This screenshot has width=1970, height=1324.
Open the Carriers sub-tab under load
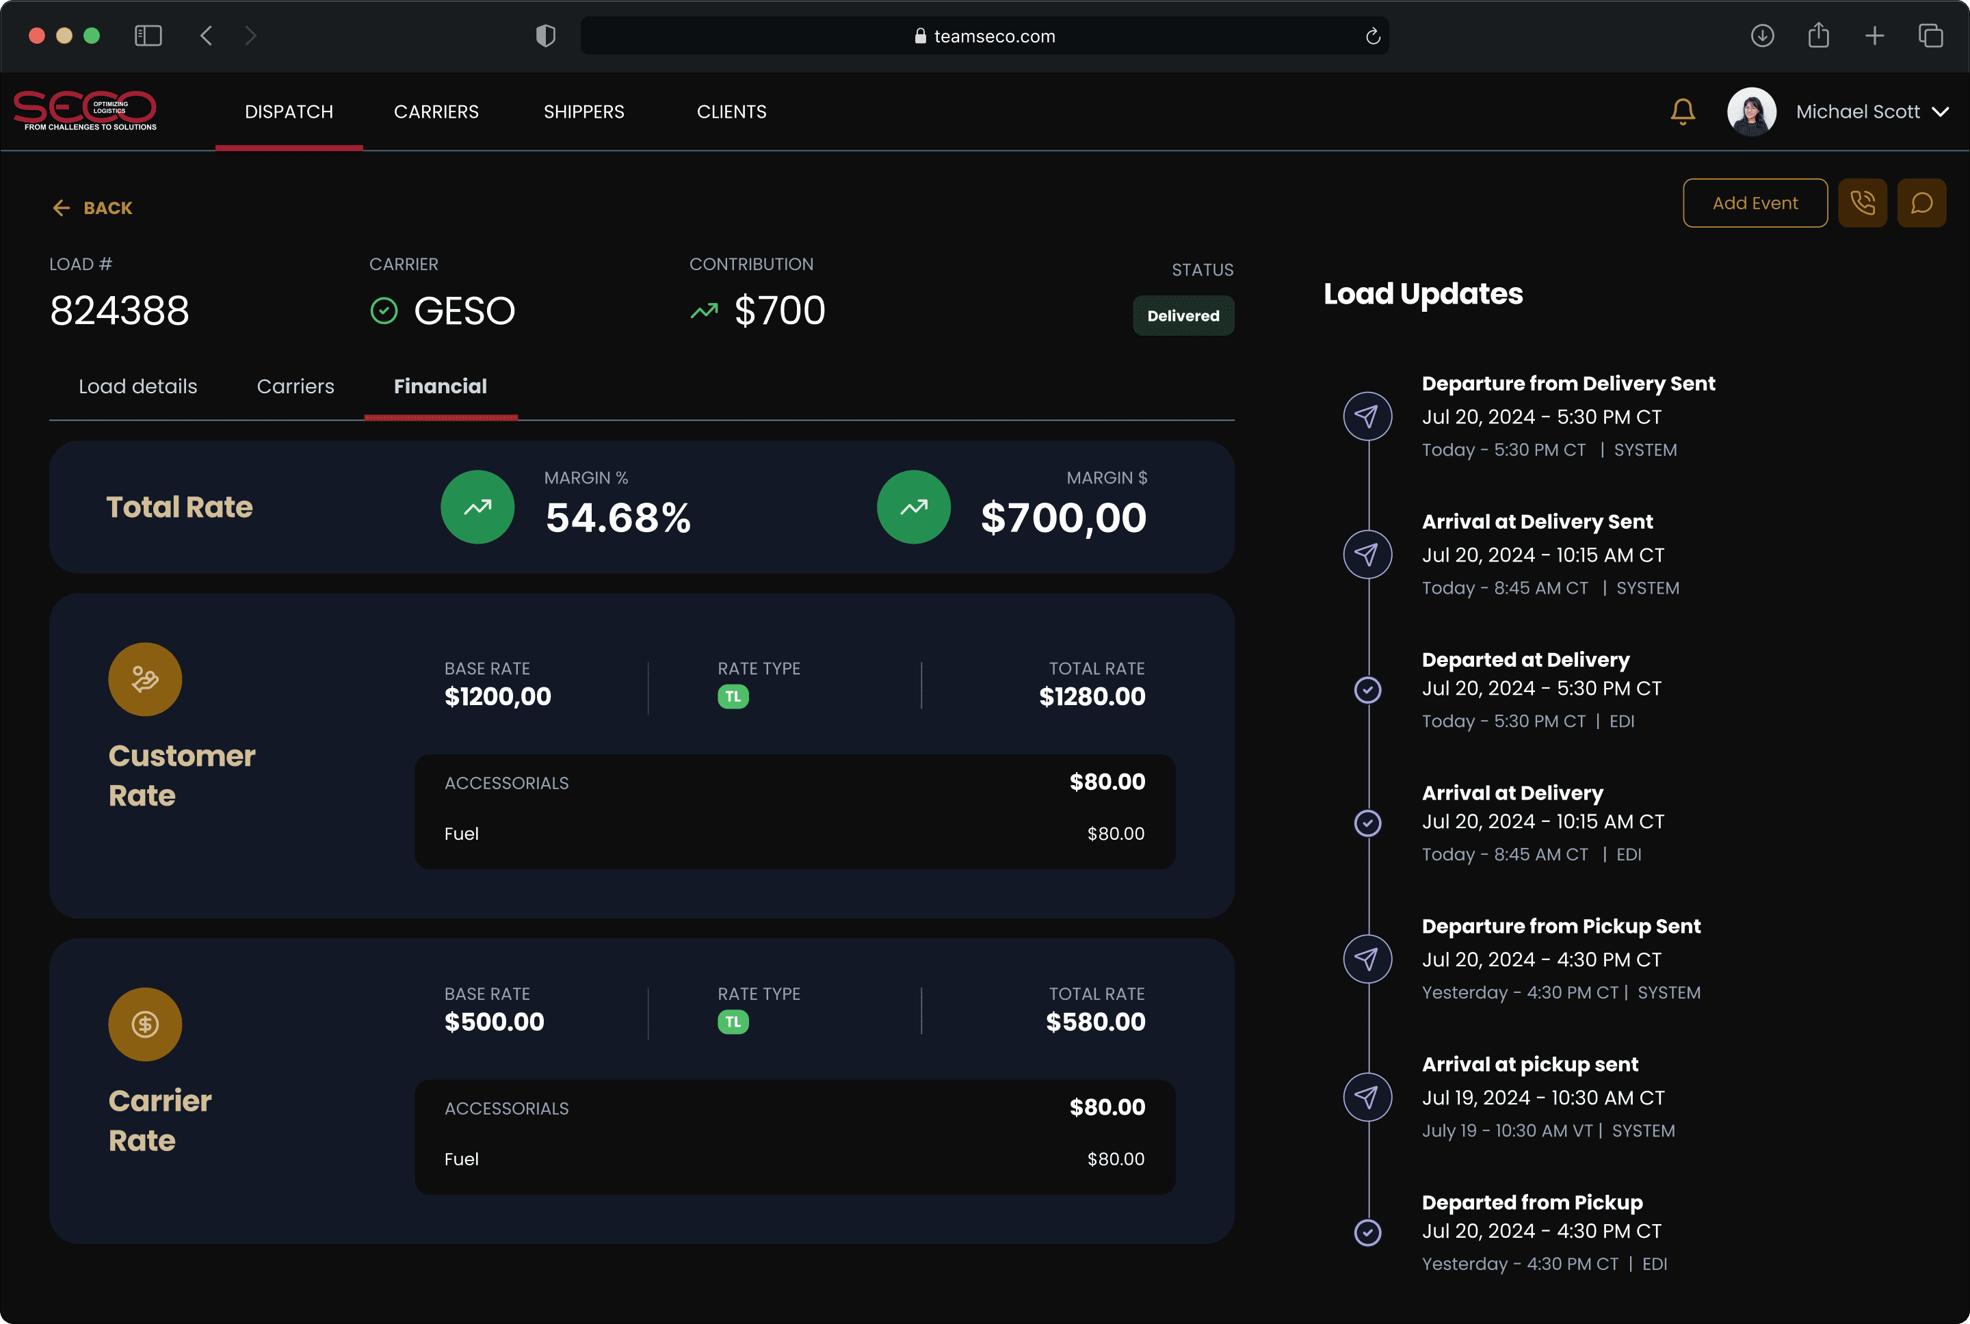tap(295, 386)
